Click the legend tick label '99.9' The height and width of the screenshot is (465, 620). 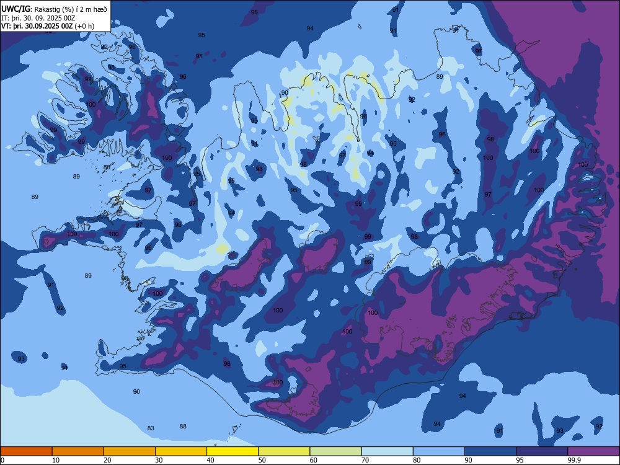[574, 460]
